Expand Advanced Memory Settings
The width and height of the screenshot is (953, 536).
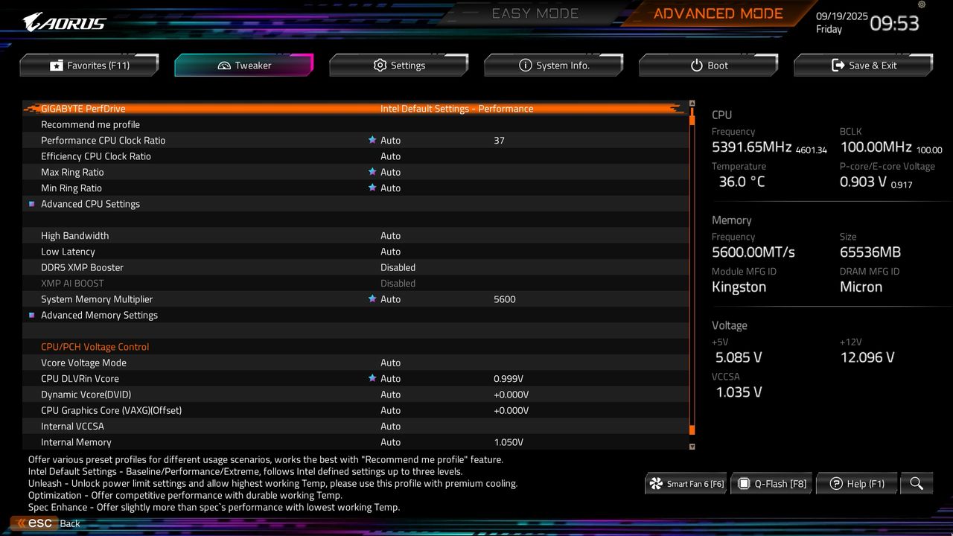[99, 315]
